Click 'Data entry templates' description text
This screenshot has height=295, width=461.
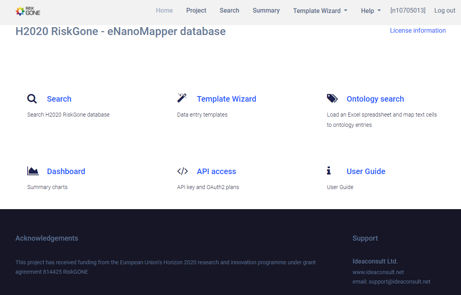202,115
